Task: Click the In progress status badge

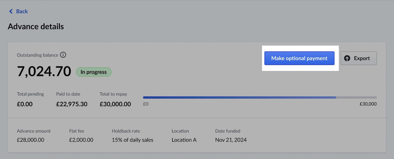Action: (x=94, y=72)
